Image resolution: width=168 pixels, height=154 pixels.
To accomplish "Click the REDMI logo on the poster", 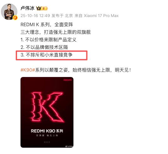I will coord(67,80).
